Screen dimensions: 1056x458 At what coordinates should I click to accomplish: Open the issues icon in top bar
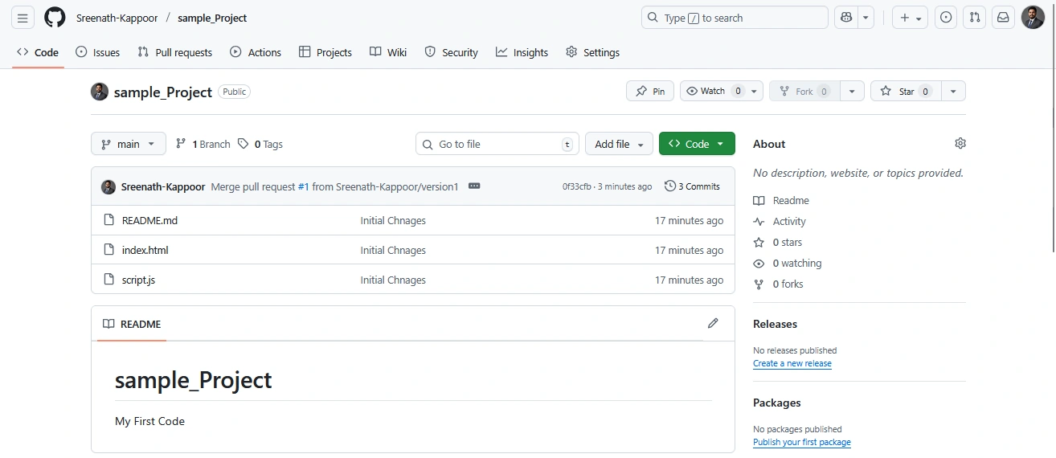click(x=947, y=18)
